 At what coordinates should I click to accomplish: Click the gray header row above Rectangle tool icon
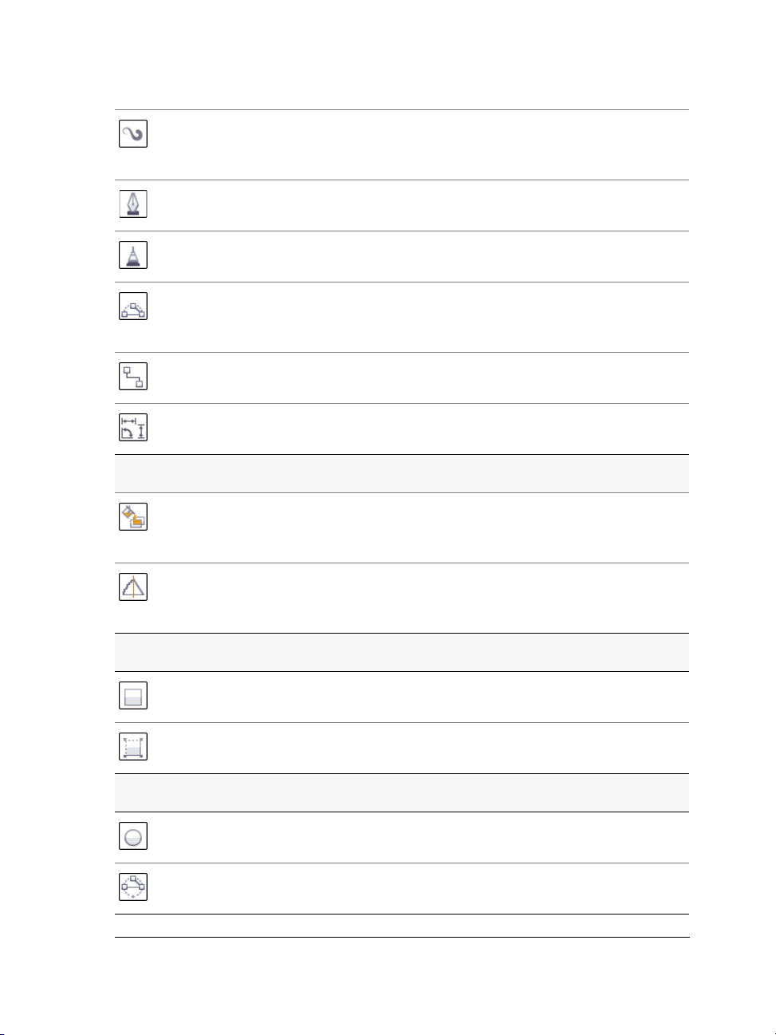pos(402,653)
